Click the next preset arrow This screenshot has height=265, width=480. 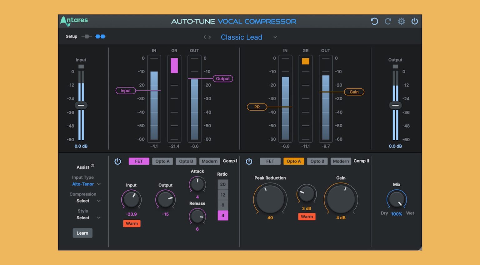209,37
